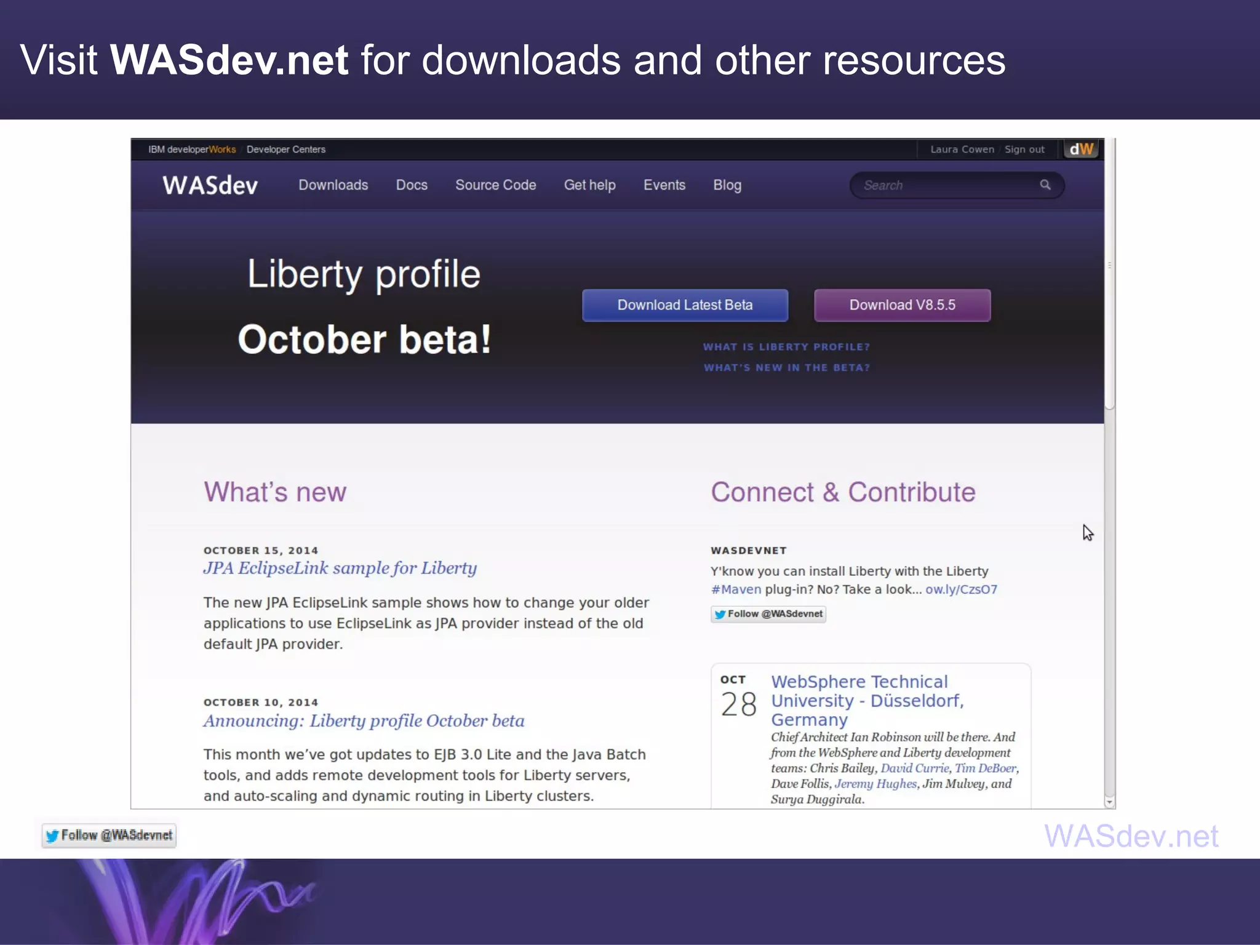This screenshot has height=945, width=1260.
Task: Click the page vertical scrollbar thumb
Action: (x=1110, y=274)
